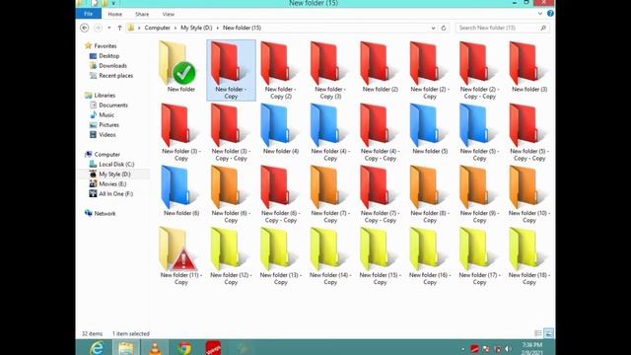Select the red 'New folder - Copy (3)' folder

(x=329, y=63)
